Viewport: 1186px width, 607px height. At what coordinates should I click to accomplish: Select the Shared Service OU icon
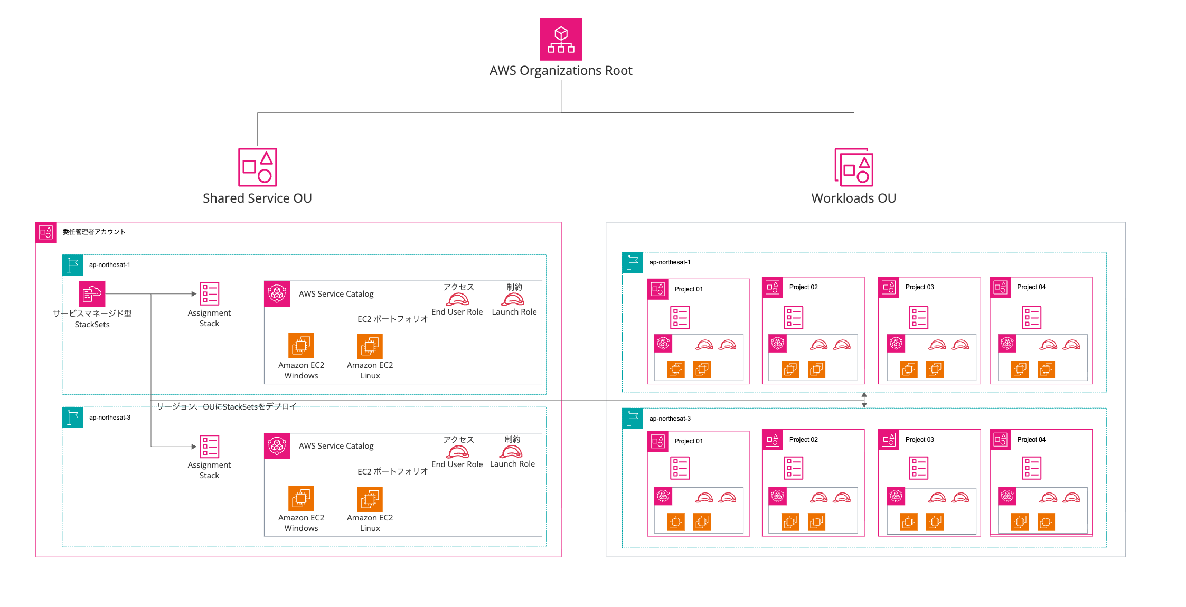(257, 168)
